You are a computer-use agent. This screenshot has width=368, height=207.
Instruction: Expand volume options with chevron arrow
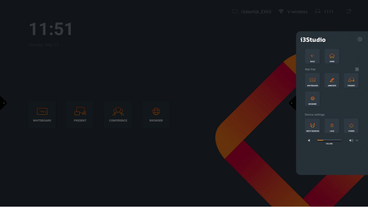(x=357, y=141)
